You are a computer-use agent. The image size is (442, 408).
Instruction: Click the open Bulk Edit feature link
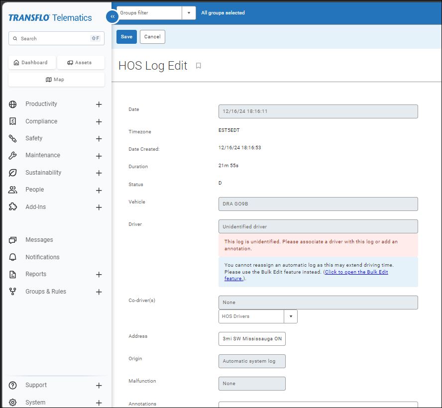coord(356,273)
